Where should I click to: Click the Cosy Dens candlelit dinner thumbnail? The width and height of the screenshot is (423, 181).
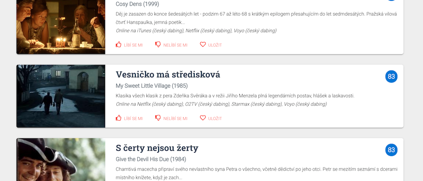pyautogui.click(x=60, y=27)
